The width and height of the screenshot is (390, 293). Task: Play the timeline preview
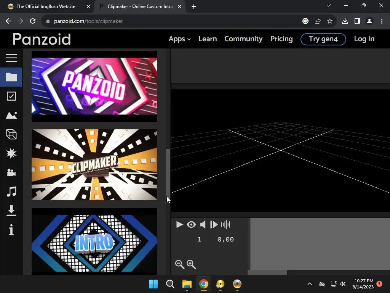point(179,224)
